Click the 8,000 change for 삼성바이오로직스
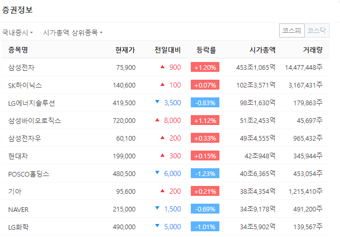This screenshot has height=237, width=340. pyautogui.click(x=172, y=120)
